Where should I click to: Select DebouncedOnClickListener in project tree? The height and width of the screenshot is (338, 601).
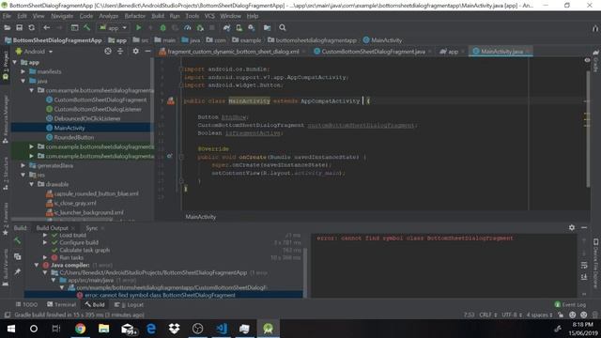click(87, 118)
